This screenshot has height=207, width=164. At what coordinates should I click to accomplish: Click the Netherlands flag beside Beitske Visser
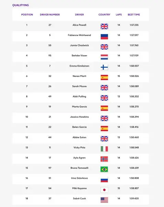tap(104, 57)
